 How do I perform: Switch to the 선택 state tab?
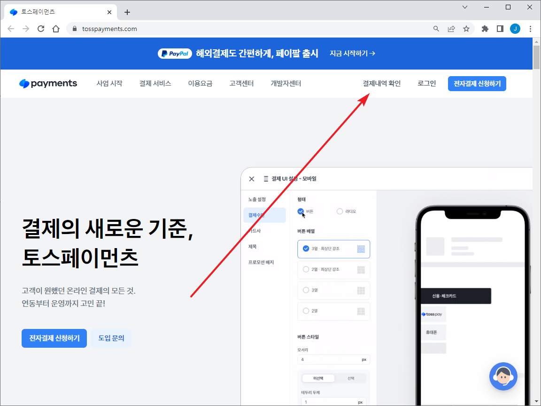coord(350,378)
